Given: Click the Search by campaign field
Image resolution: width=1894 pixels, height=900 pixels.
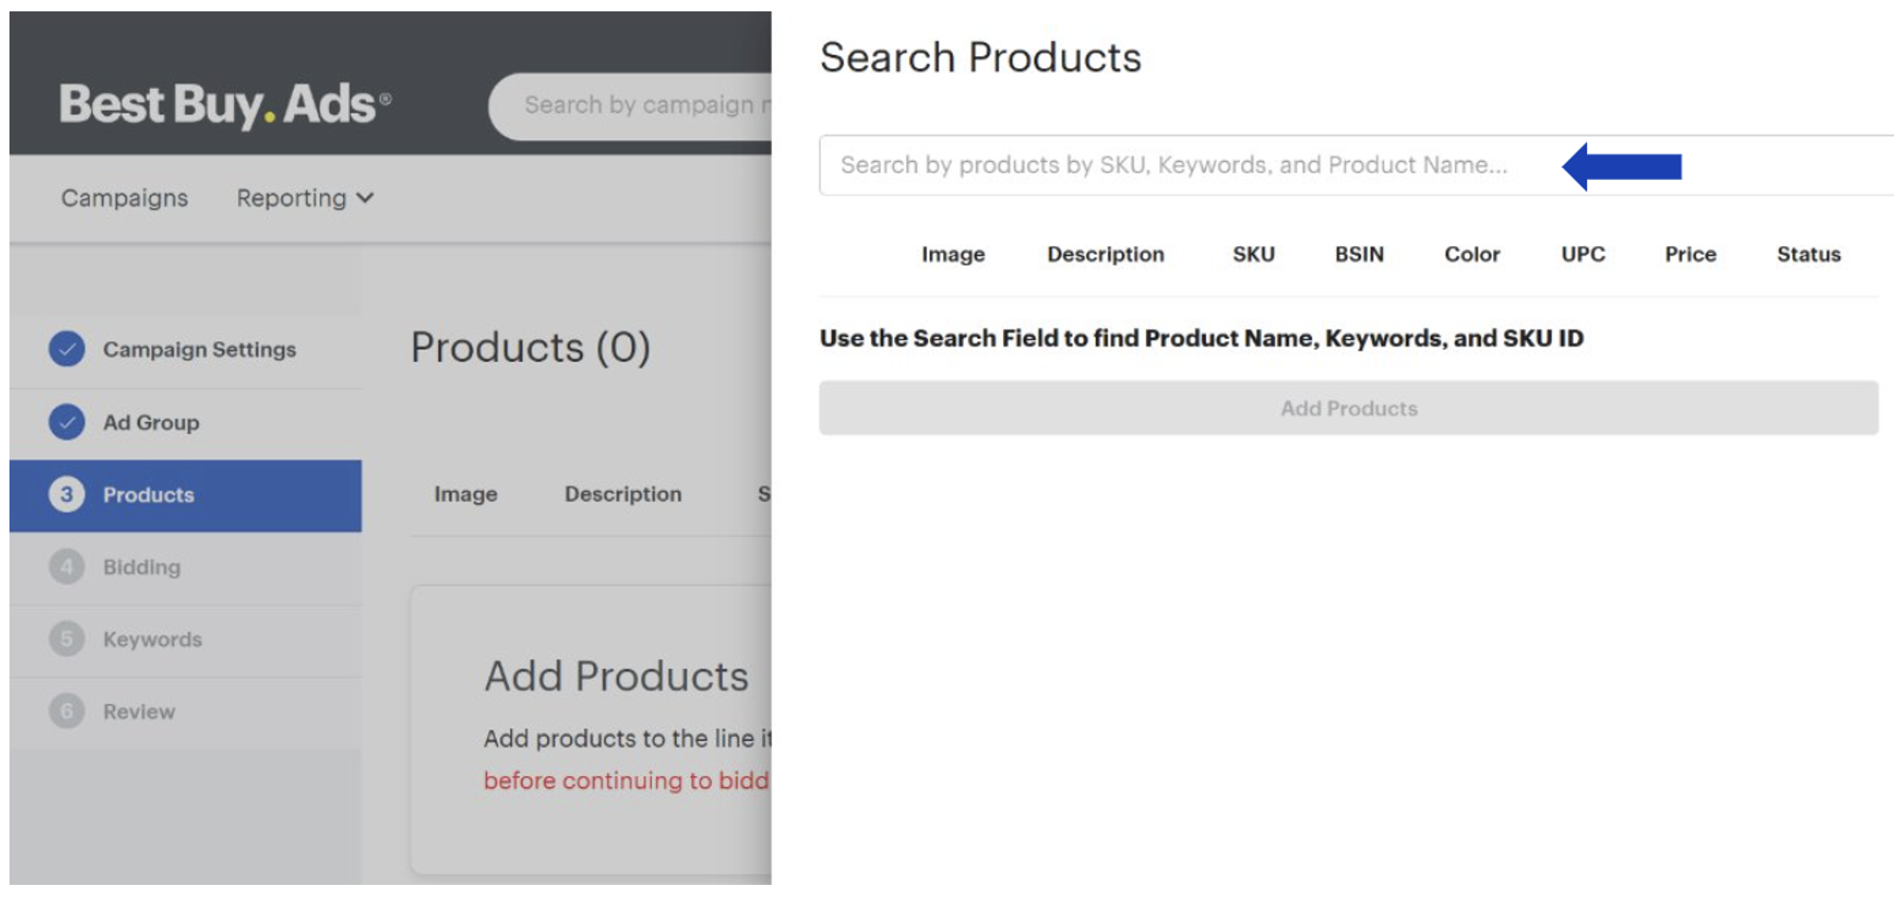Looking at the screenshot, I should point(635,105).
